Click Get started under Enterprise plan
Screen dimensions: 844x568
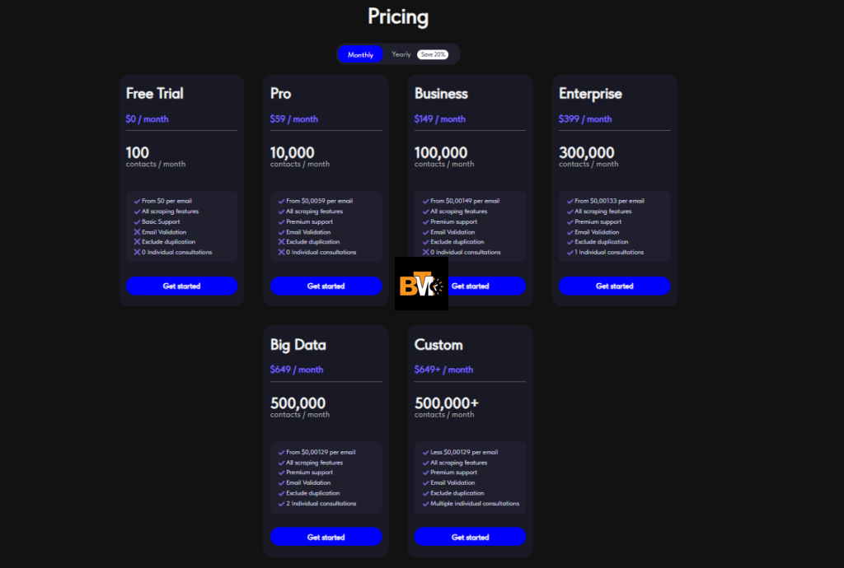(614, 286)
